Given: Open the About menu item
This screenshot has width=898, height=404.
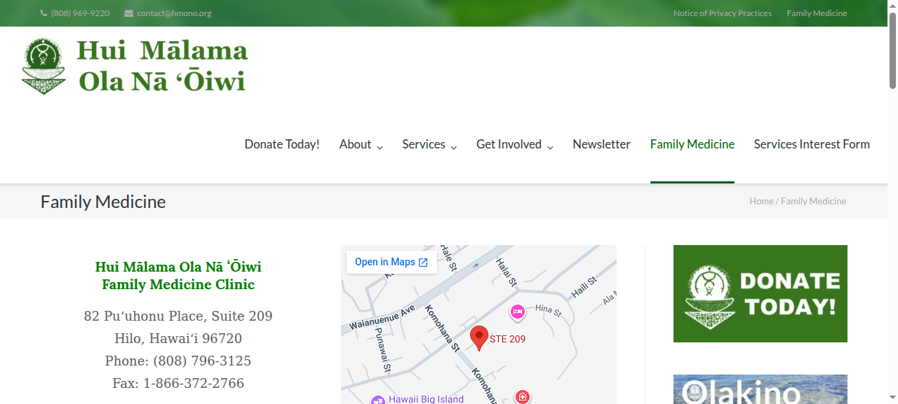Looking at the screenshot, I should (355, 144).
